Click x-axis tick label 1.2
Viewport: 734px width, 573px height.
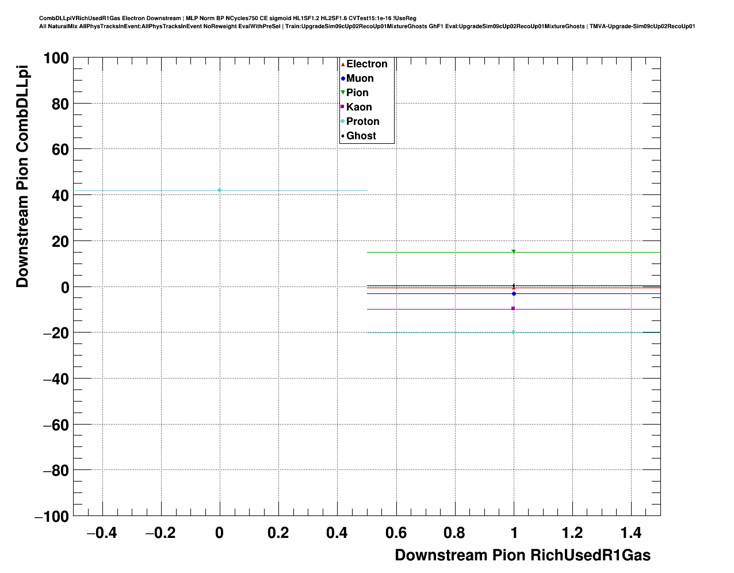(572, 533)
